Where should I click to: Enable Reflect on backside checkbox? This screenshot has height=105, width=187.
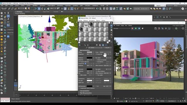(96, 60)
